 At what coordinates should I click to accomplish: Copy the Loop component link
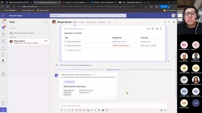point(161,29)
